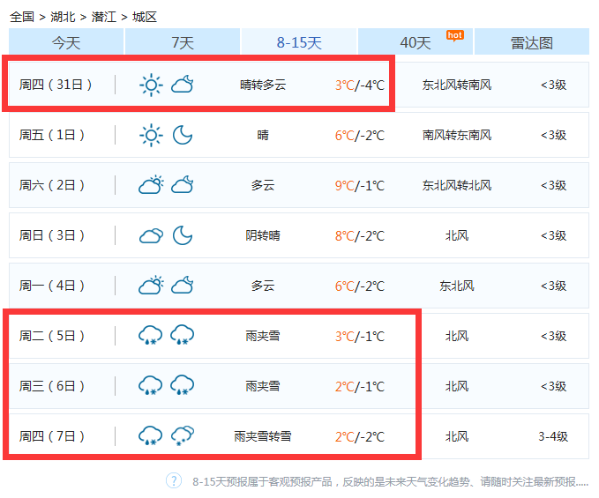This screenshot has height=498, width=599.
Task: Click the question mark help icon
Action: (x=174, y=480)
